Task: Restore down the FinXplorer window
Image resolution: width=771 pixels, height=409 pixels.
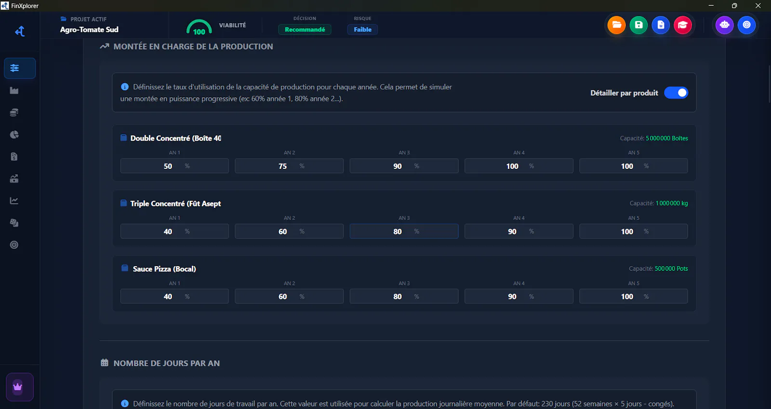Action: click(734, 6)
